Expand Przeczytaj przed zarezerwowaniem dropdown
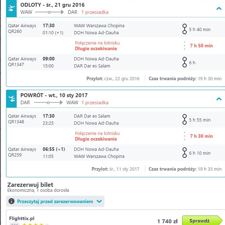Image resolution: width=225 pixels, height=225 pixels. [99, 201]
